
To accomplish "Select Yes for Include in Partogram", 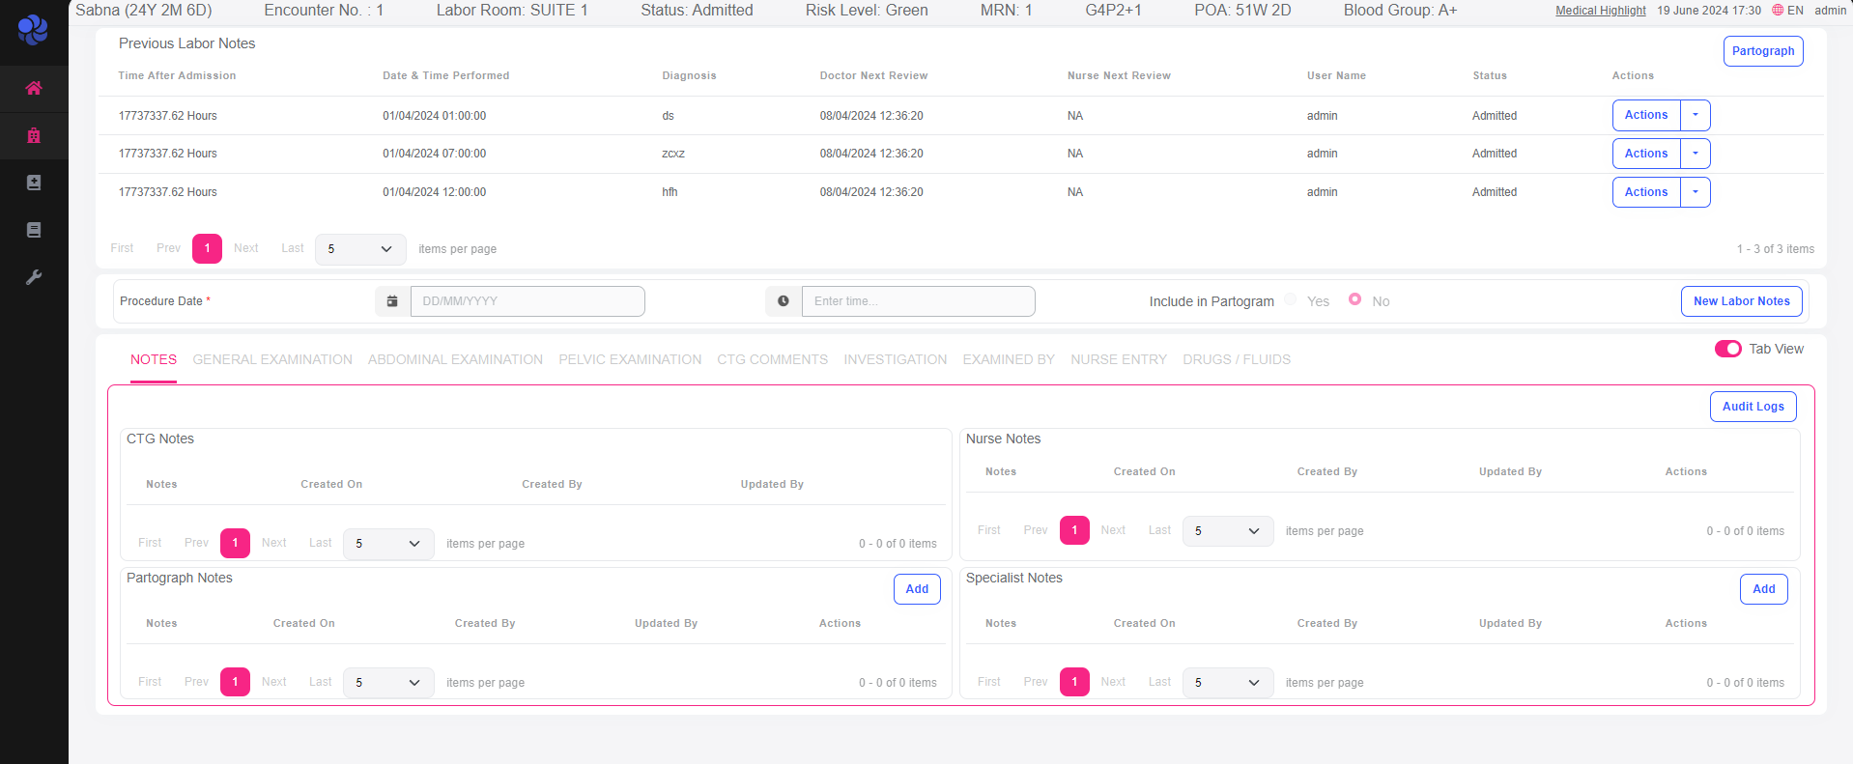I will click(x=1291, y=299).
